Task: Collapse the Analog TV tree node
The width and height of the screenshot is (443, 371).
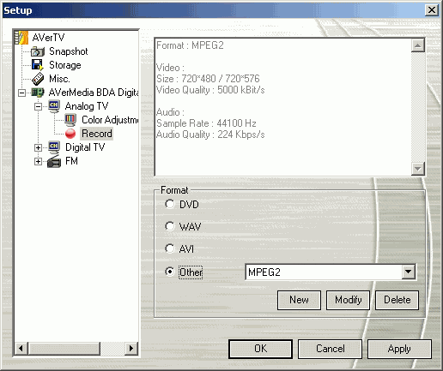Action: click(x=38, y=106)
